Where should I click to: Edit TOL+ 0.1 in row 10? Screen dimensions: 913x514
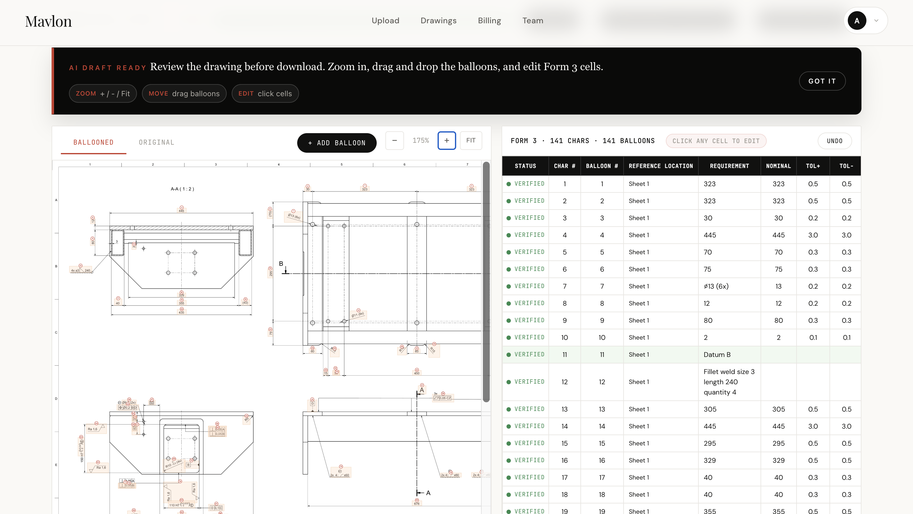(x=813, y=338)
